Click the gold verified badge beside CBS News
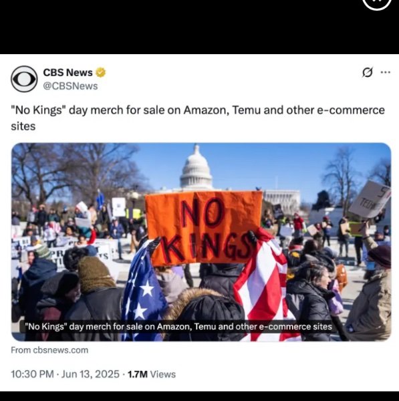Image resolution: width=399 pixels, height=401 pixels. point(100,72)
